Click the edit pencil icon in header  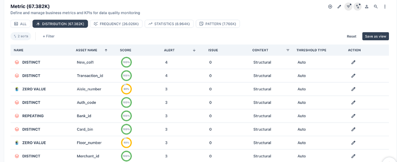tap(339, 7)
